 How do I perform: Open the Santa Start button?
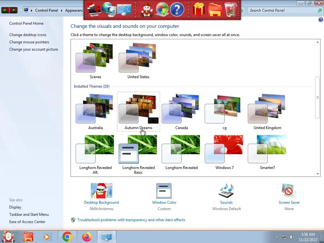[9, 237]
